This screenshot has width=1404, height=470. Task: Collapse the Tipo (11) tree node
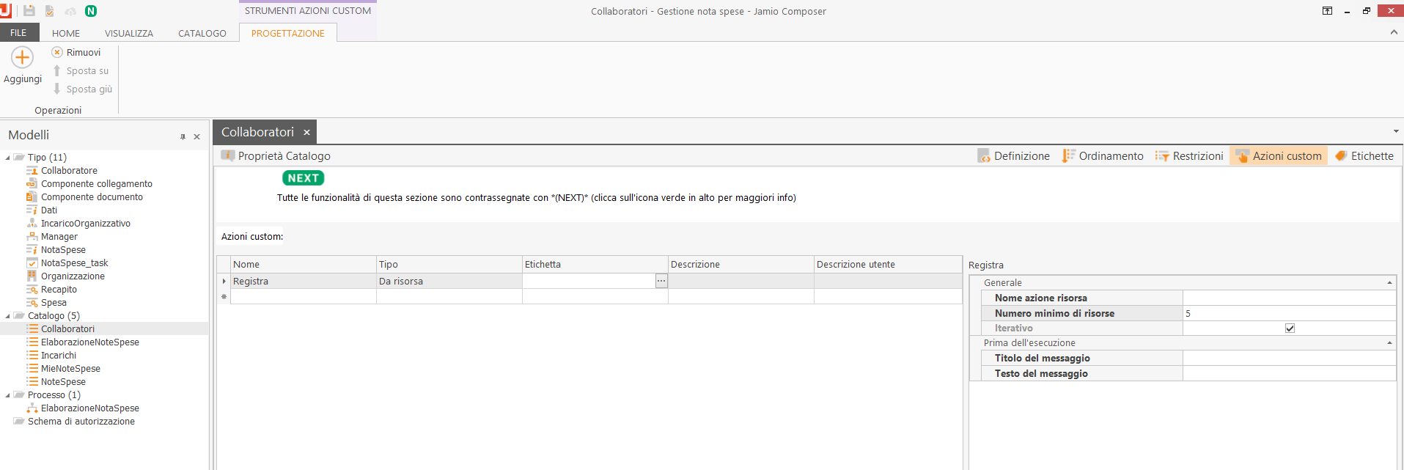coord(8,158)
